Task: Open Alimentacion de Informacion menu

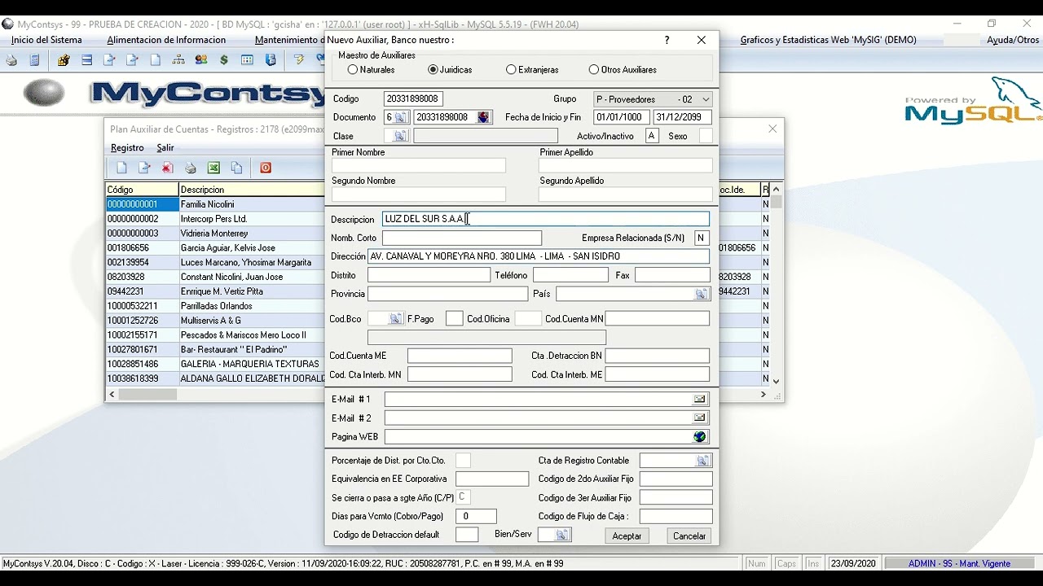Action: [x=166, y=40]
